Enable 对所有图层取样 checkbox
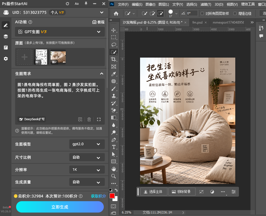 coord(202,13)
